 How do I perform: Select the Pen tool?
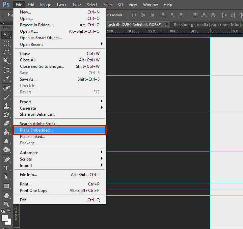pyautogui.click(x=6, y=159)
